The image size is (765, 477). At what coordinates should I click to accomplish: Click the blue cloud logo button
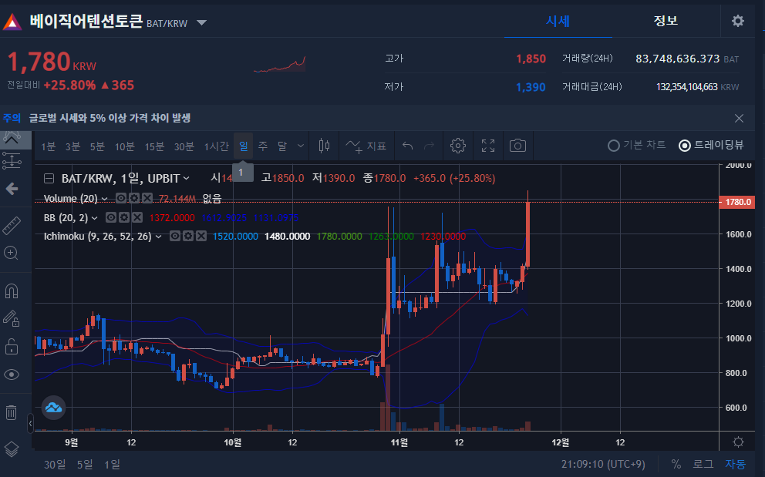pos(54,407)
